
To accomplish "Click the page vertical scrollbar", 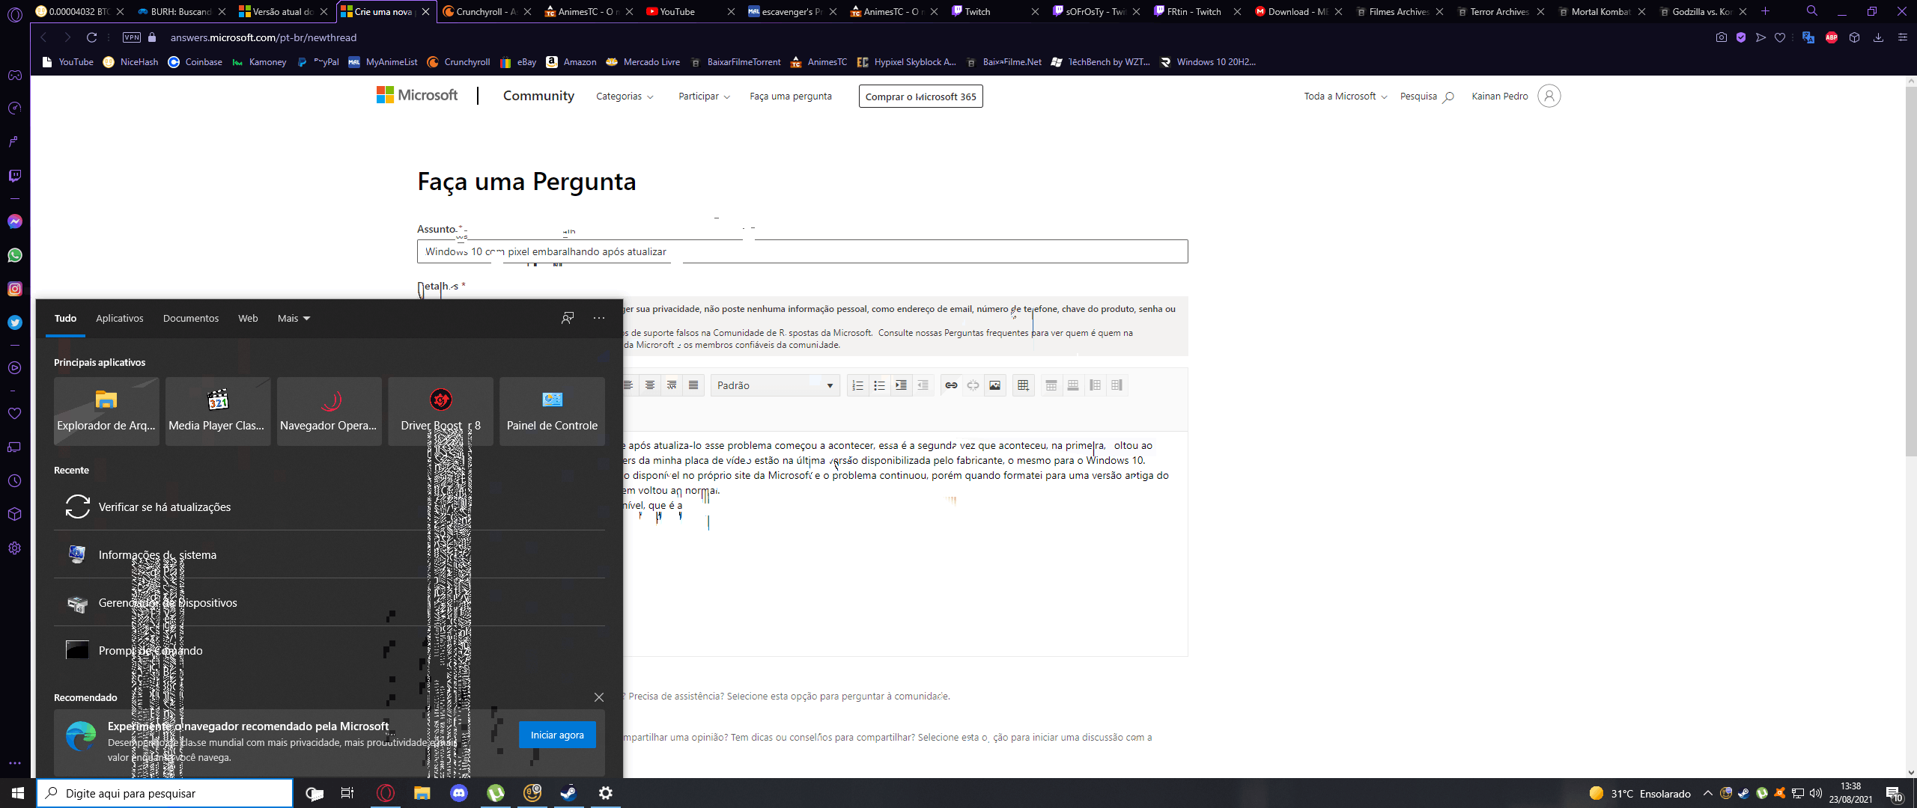I will click(x=1910, y=271).
